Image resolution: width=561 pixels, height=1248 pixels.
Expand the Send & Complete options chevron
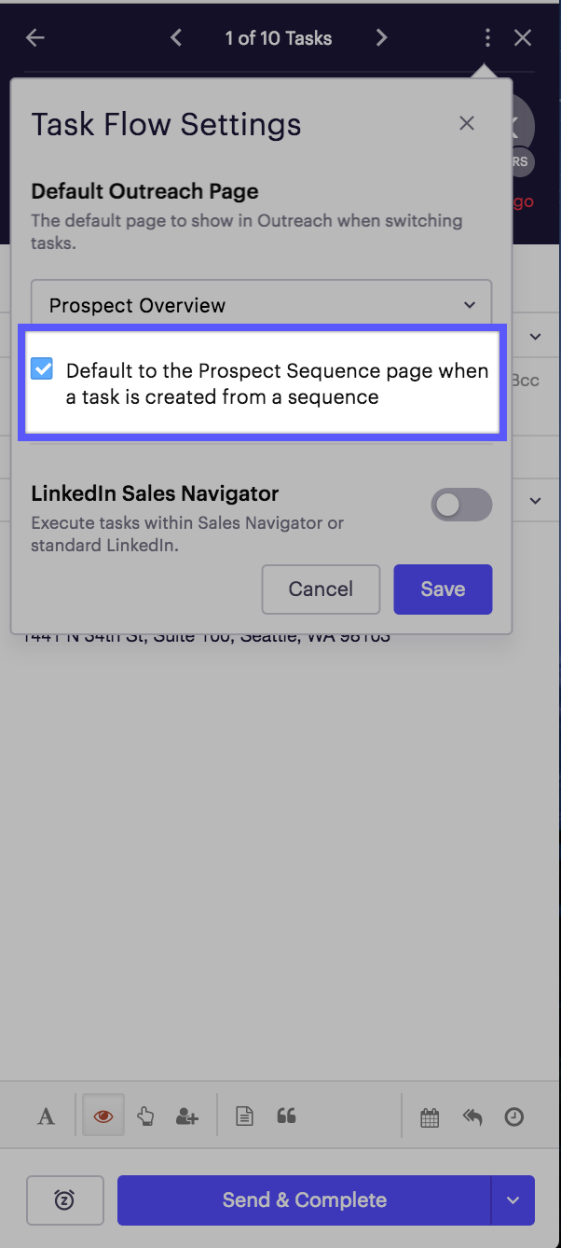click(513, 1200)
